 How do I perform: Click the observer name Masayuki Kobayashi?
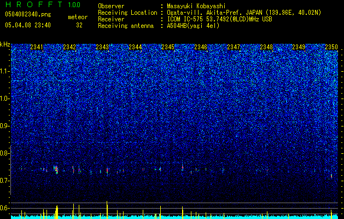(196, 7)
